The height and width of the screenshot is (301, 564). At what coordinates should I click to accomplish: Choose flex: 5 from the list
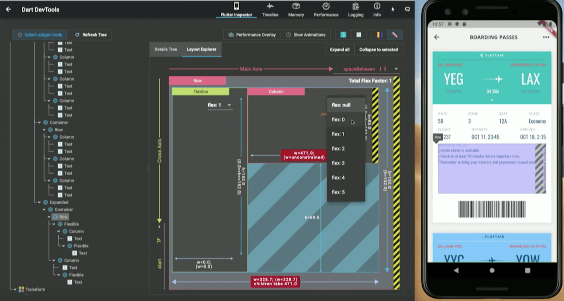[346, 192]
